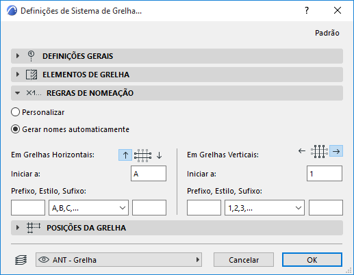Open the ANT - Grelha layer popup

[118, 259]
